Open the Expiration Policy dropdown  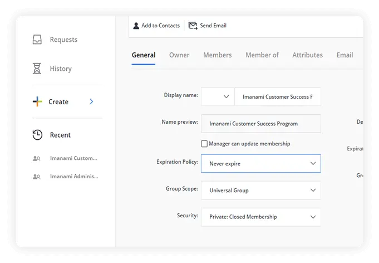click(260, 164)
